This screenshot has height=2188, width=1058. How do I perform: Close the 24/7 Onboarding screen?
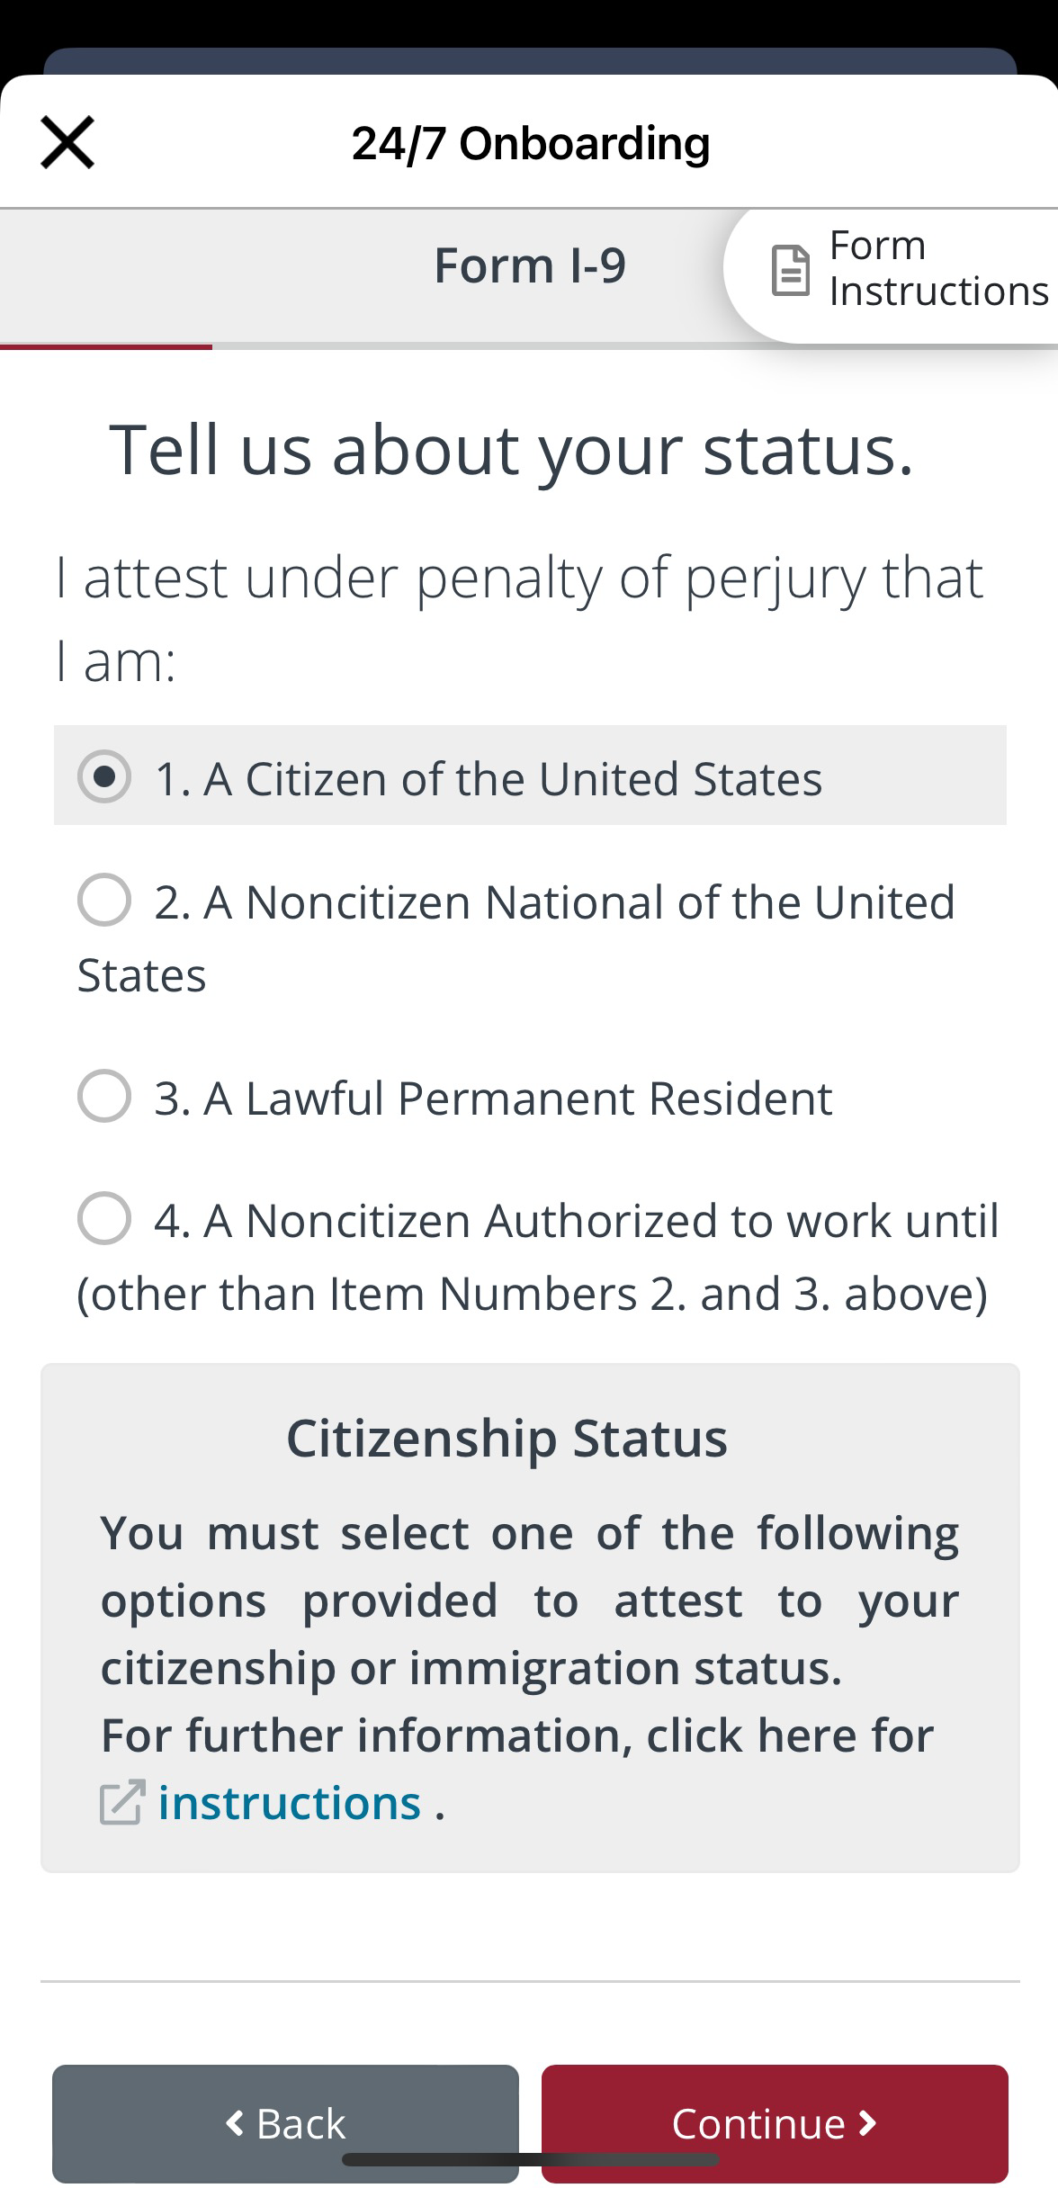[67, 142]
